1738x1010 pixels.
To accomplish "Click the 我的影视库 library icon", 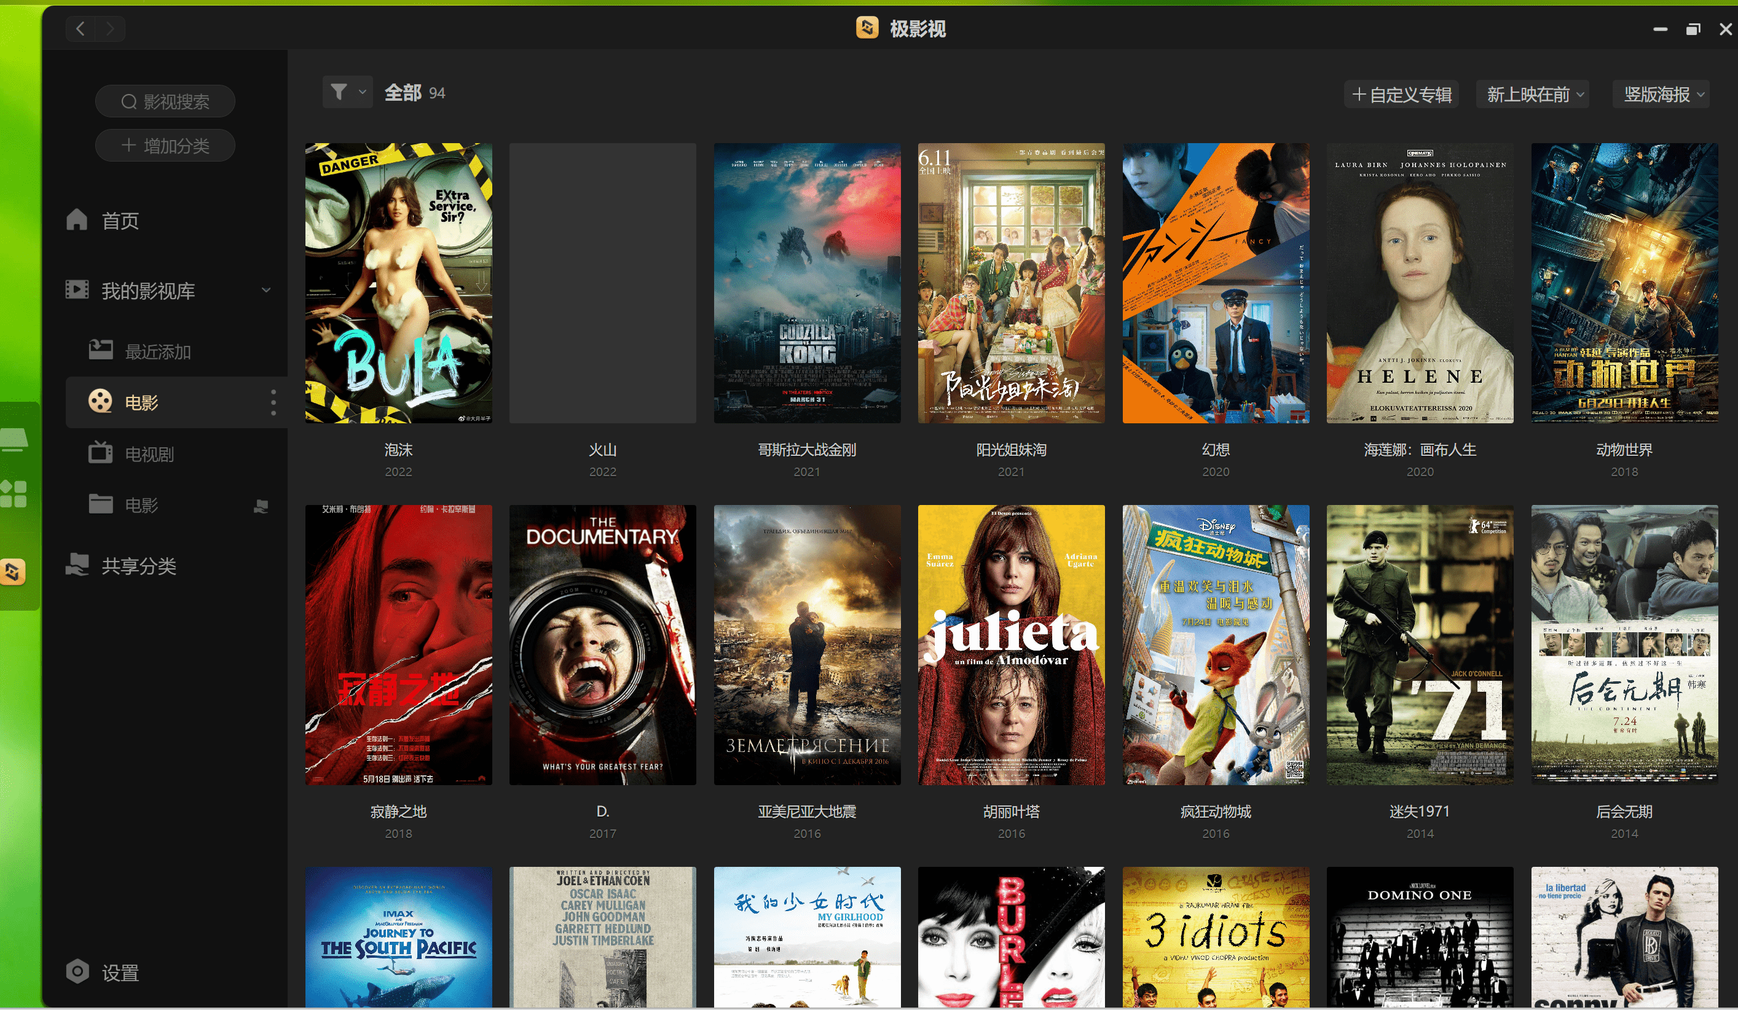I will 77,289.
